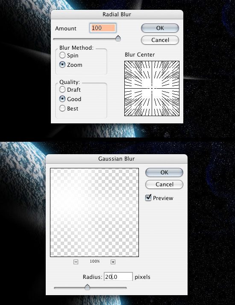
Task: Confirm Gaussian Blur with OK
Action: pos(164,173)
